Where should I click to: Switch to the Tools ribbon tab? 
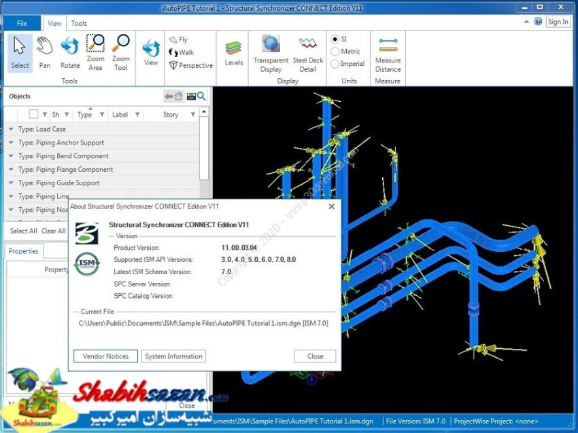[x=79, y=23]
